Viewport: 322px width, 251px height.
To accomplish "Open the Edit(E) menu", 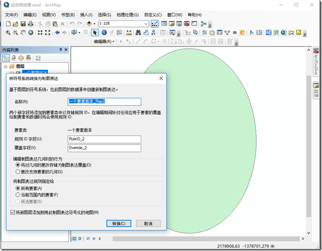I will (x=30, y=15).
